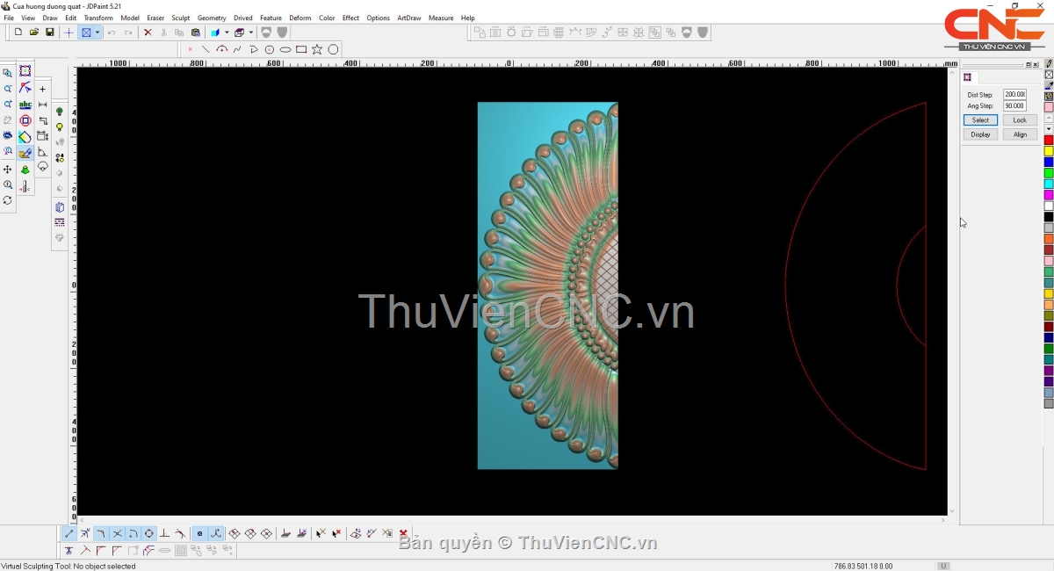The height and width of the screenshot is (571, 1054).
Task: Click the Save file icon in toolbar
Action: tap(49, 33)
